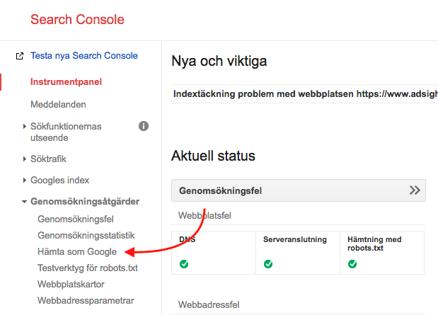The width and height of the screenshot is (438, 315).
Task: Select Instrumentpanel in the sidebar
Action: [67, 82]
